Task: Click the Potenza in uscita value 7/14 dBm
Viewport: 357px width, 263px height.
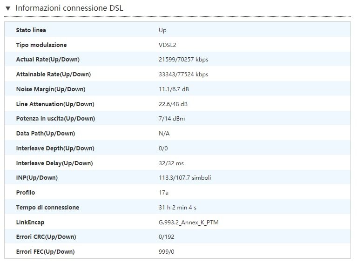Action: (172, 119)
